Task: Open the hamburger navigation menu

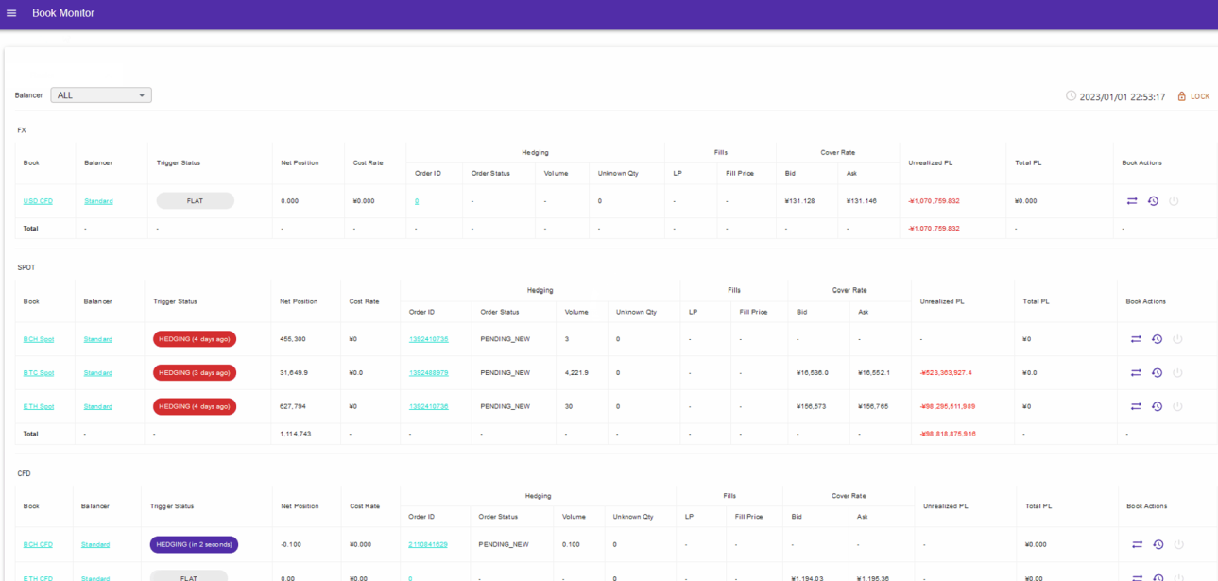Action: [x=11, y=13]
